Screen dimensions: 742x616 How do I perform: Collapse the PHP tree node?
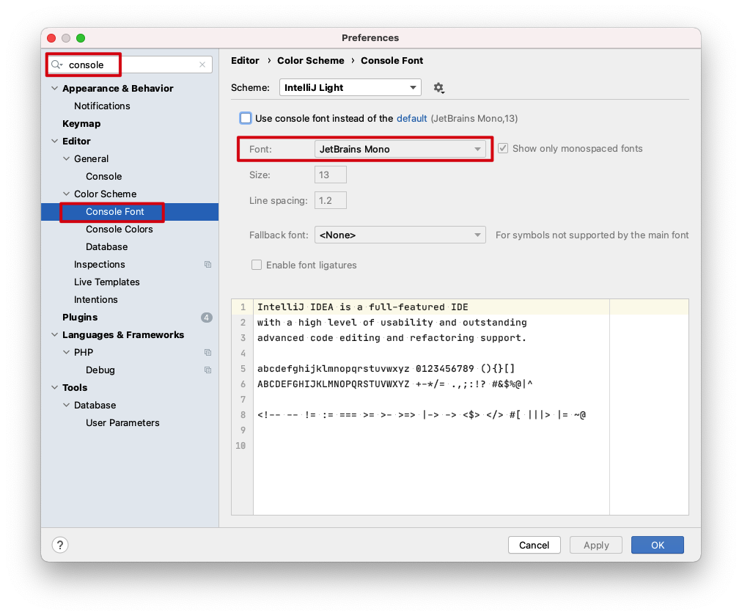(66, 353)
